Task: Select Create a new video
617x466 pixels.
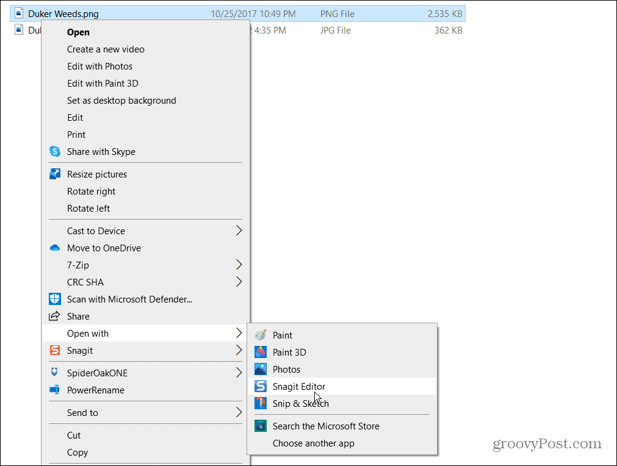Action: click(106, 49)
